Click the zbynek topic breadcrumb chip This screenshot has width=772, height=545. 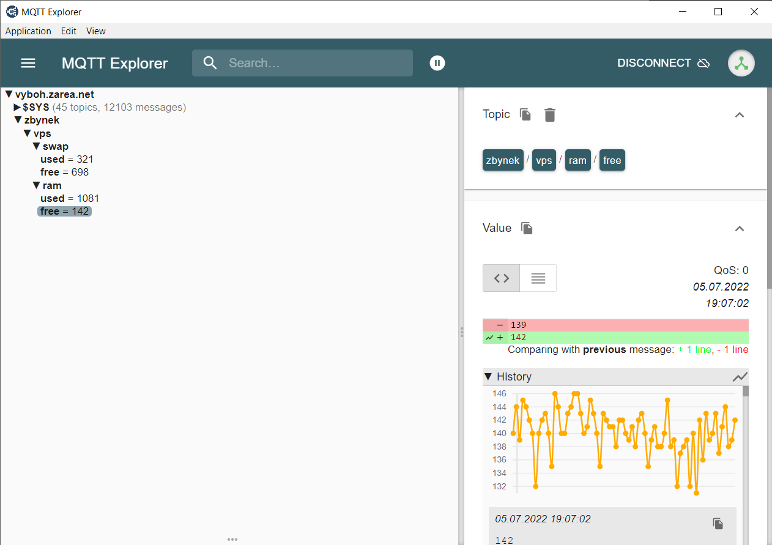tap(503, 160)
